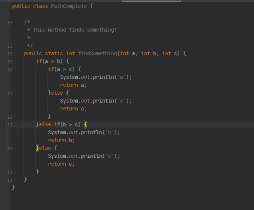This screenshot has height=210, width=254.
Task: Click the 'static' keyword in the method signature
Action: click(x=54, y=53)
